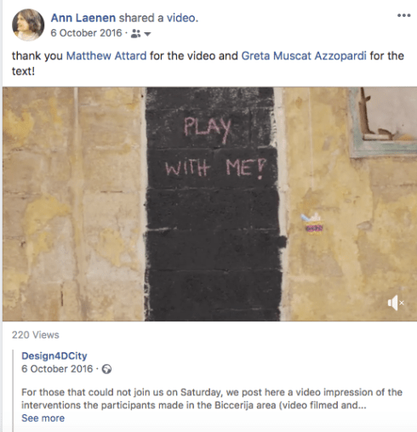
Task: Click the chalk 'WITH ME?' text in video
Action: click(x=215, y=168)
